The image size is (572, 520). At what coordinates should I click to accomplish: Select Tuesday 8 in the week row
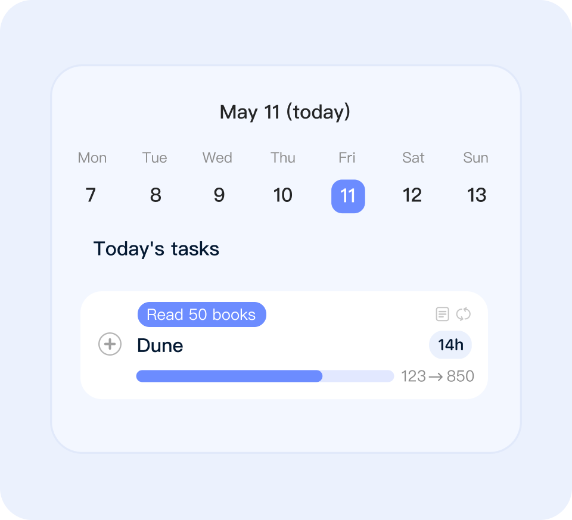(156, 195)
